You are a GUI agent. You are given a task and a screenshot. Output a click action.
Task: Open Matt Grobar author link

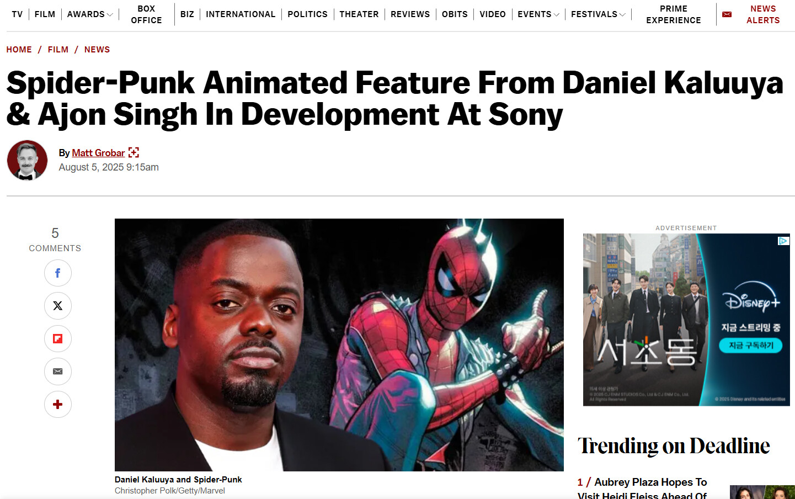click(98, 153)
